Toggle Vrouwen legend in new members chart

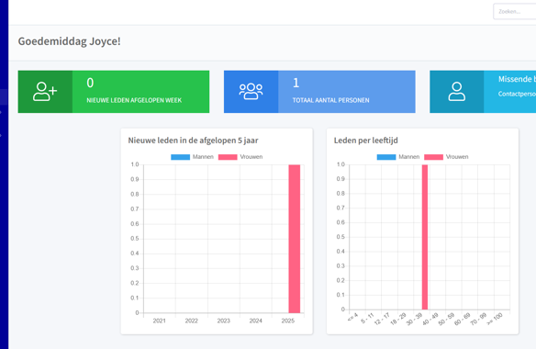240,157
